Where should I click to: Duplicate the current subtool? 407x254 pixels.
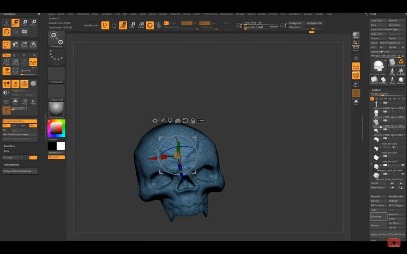coord(378,216)
